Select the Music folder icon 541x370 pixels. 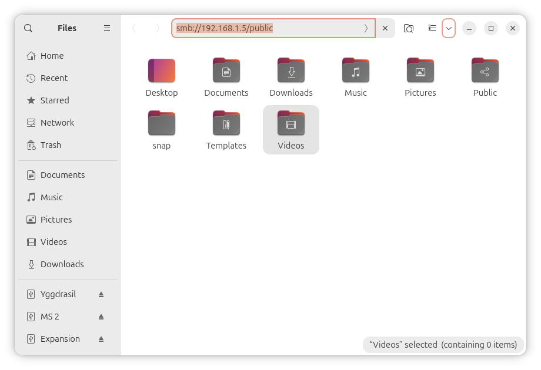click(356, 72)
